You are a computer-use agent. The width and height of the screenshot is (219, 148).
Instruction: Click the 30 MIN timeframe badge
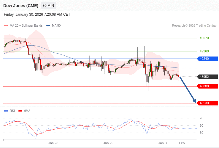click(x=48, y=6)
